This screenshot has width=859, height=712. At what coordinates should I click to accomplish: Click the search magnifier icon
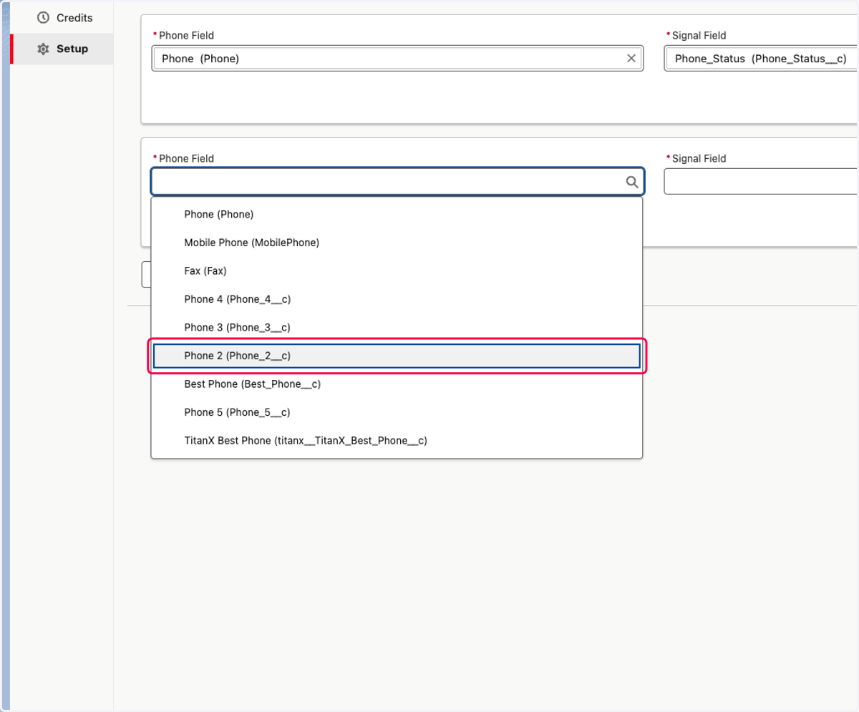(632, 182)
